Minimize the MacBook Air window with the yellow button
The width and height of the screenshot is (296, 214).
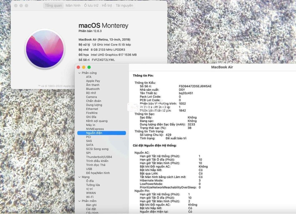click(x=84, y=67)
